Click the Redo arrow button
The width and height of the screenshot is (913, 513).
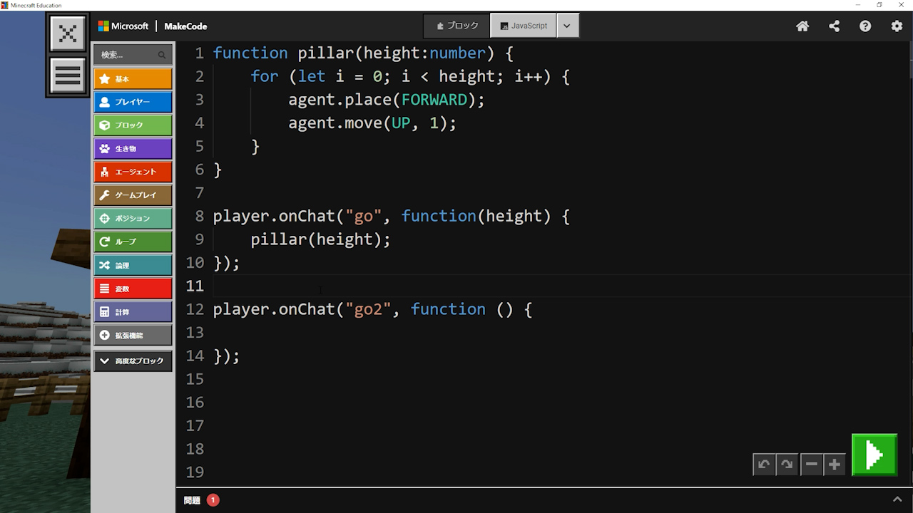point(787,465)
